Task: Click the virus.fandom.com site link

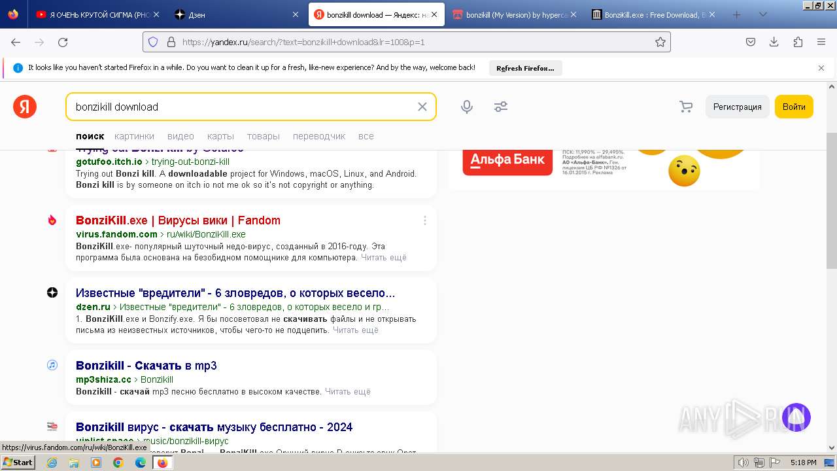Action: [x=116, y=234]
